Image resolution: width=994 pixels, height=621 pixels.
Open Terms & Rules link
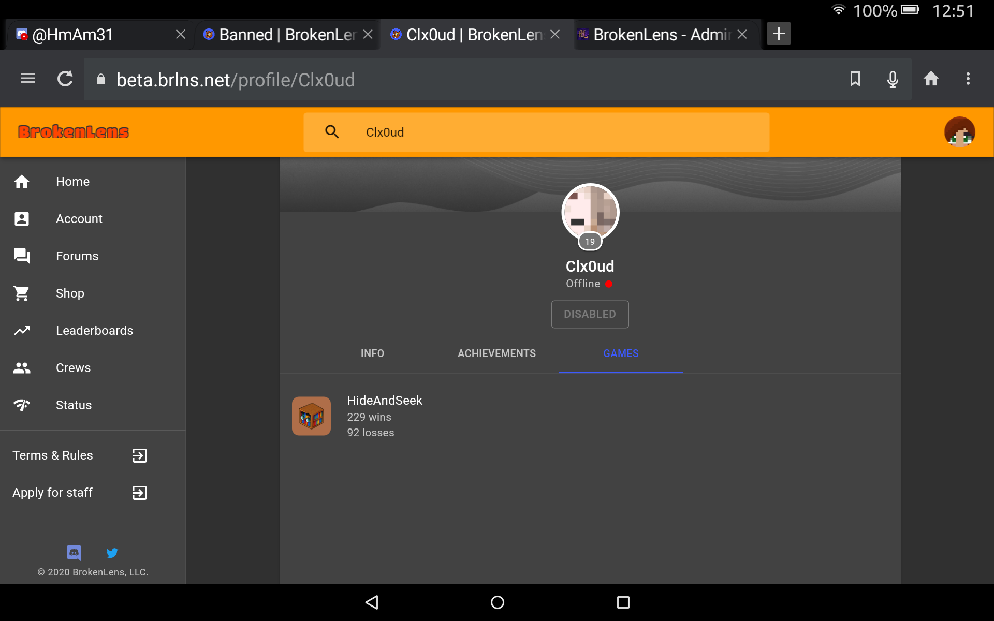[53, 455]
